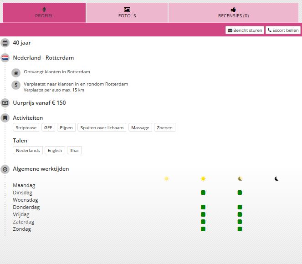
Task: Click the house icon for Ontvangt klanten
Action: (16, 72)
